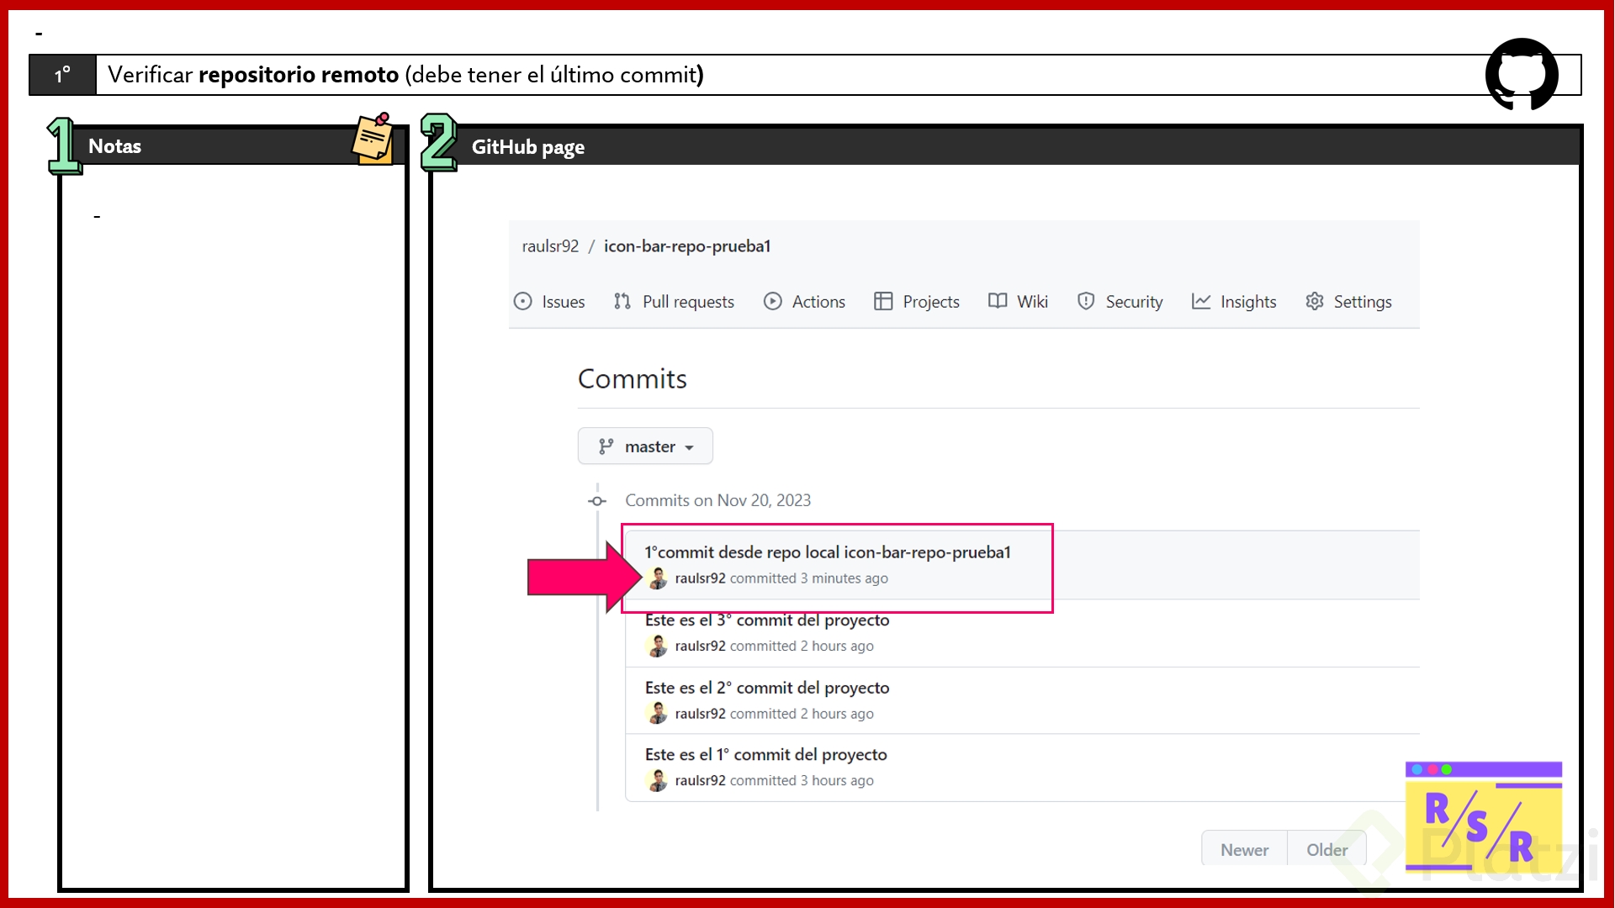Click the GitHub Octocat logo
The image size is (1615, 908).
click(1522, 74)
